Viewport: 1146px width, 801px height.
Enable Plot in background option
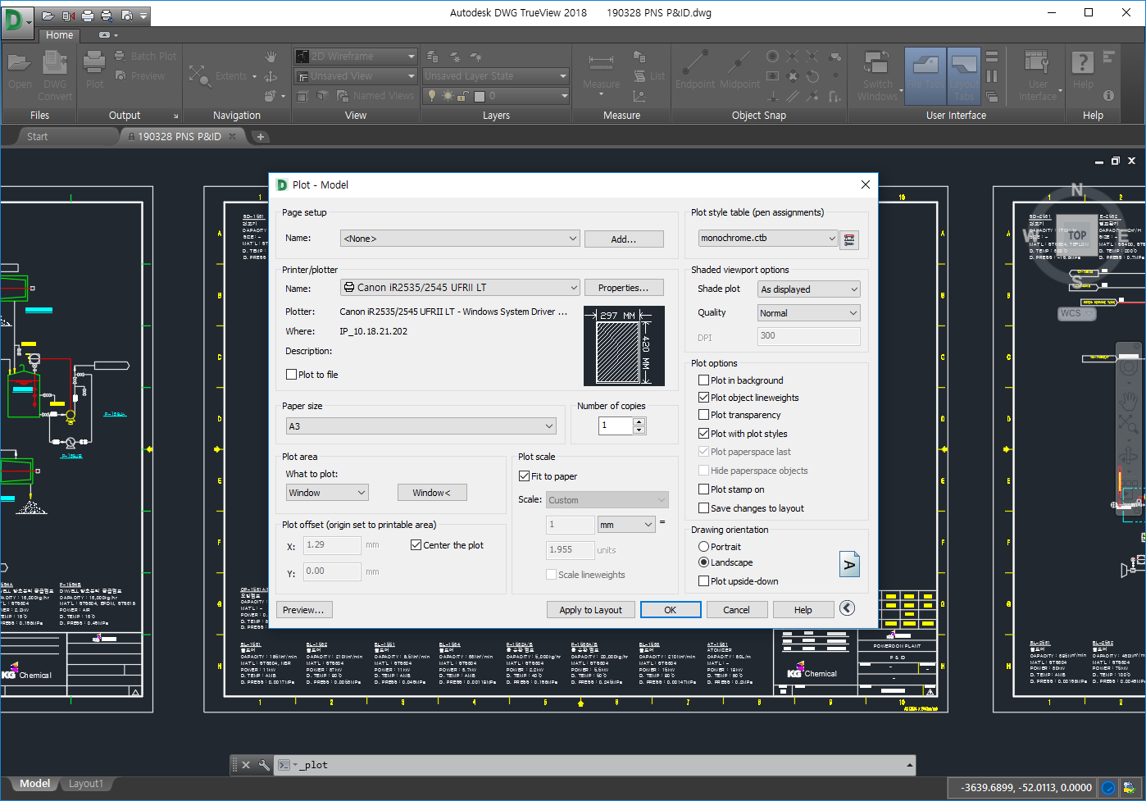pos(703,380)
